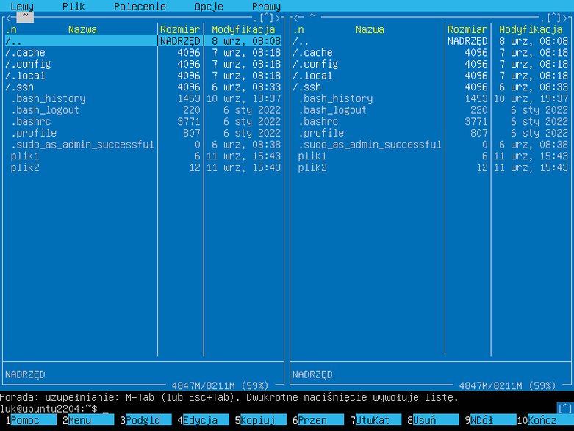574x431 pixels.
Task: Click the 10 Kończ button
Action: (545, 420)
